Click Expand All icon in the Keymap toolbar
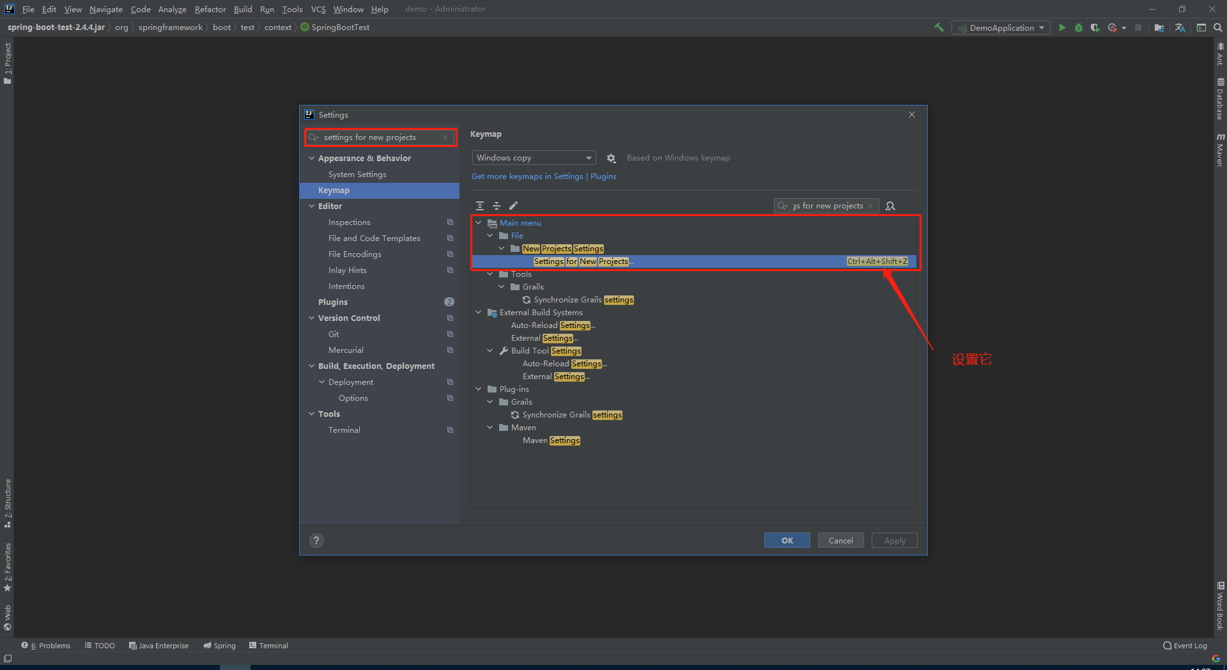Screen dimensions: 1227x670 pyautogui.click(x=480, y=206)
